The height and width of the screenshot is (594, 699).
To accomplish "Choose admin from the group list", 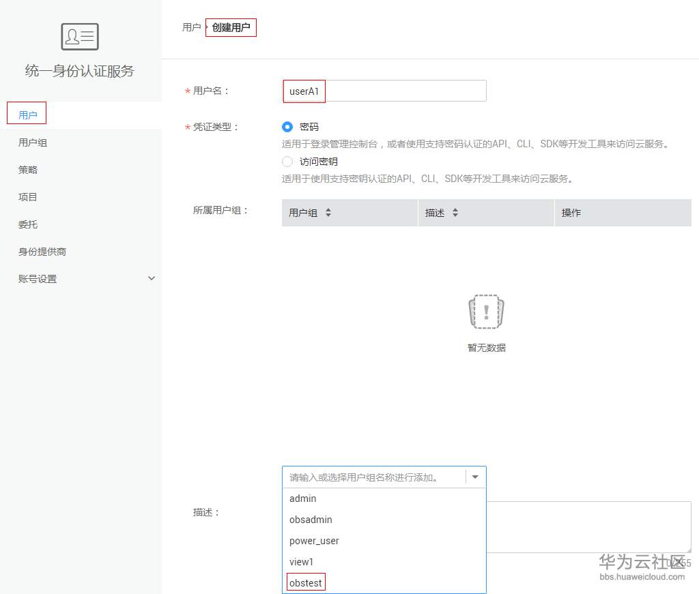I will pos(384,499).
